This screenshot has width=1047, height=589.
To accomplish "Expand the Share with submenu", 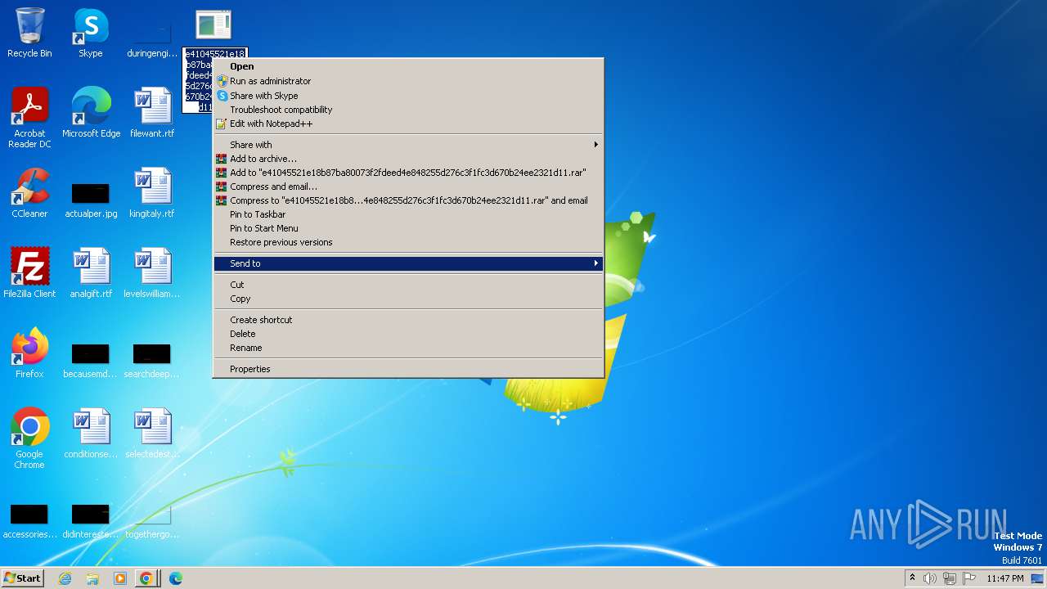I will [x=408, y=145].
